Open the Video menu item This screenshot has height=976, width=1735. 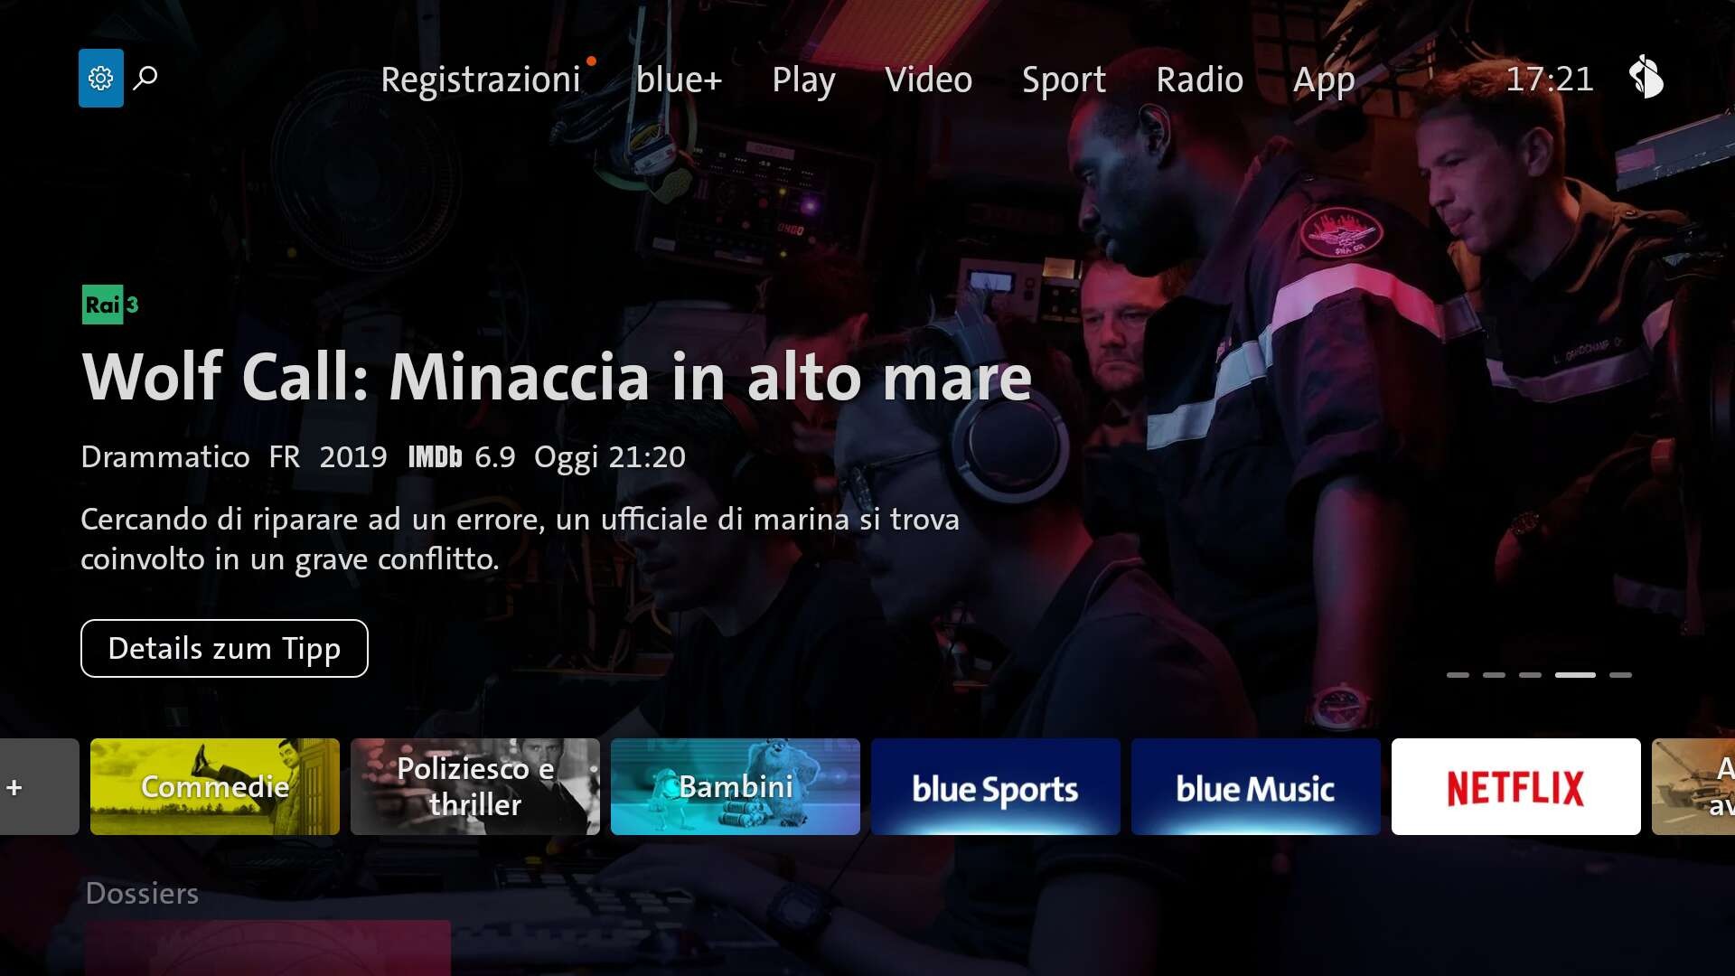coord(928,80)
